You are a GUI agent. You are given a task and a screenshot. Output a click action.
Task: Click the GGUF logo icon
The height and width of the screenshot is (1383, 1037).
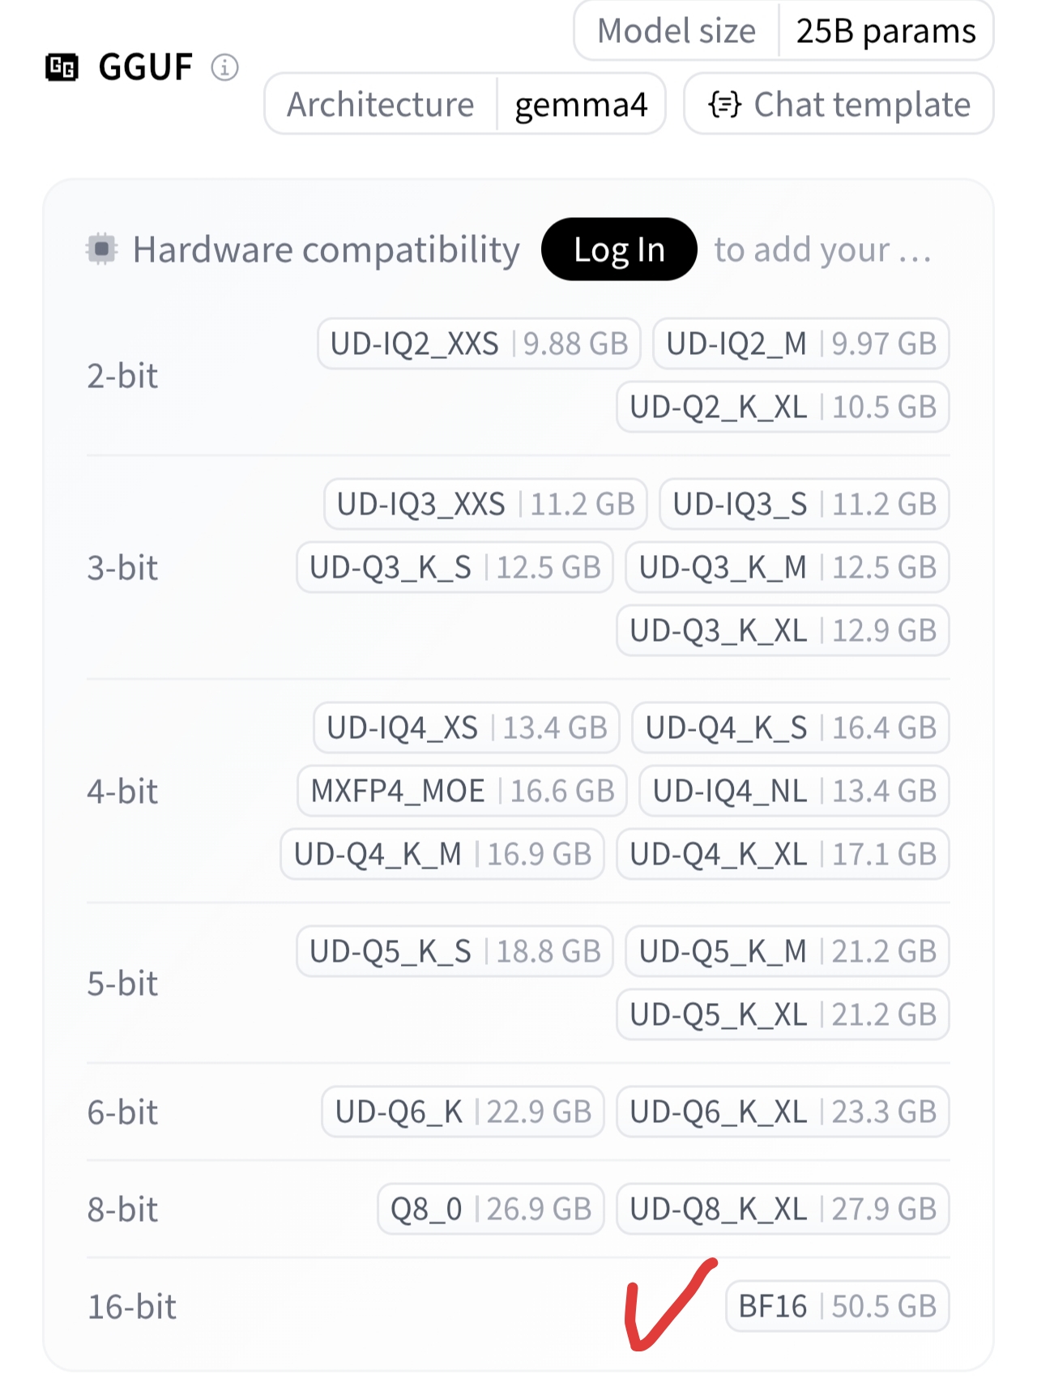pos(62,67)
